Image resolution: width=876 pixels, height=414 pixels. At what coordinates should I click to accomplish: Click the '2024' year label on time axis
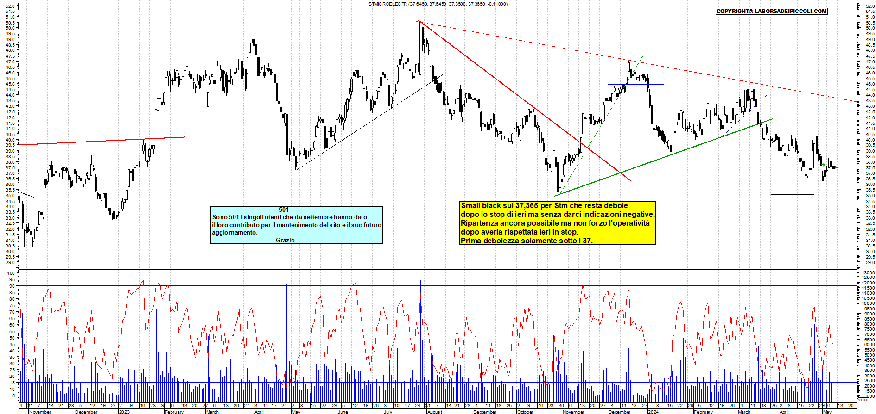pos(653,412)
